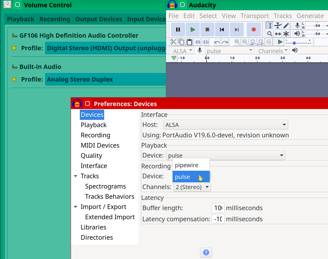
Task: Open the ALSA host dropdown in the device toolbar
Action: pyautogui.click(x=182, y=51)
